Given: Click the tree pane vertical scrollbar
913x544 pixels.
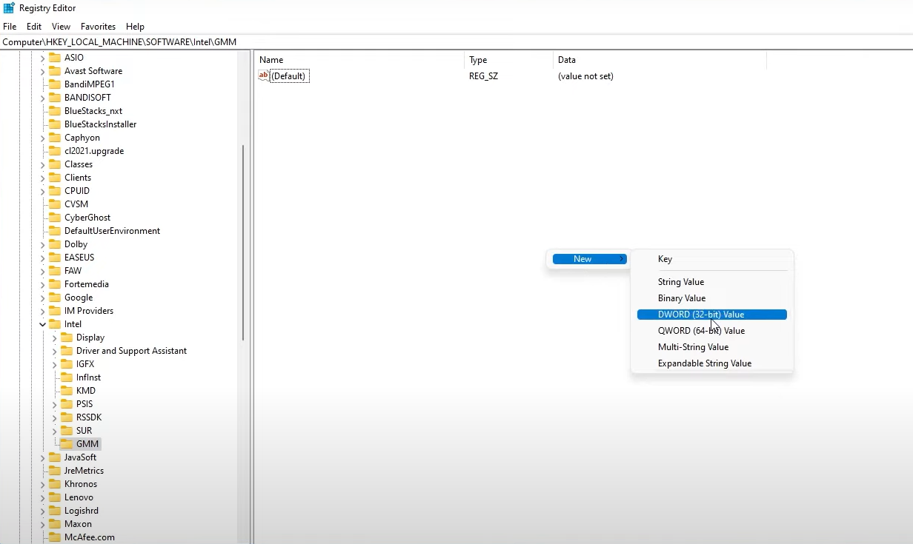Looking at the screenshot, I should click(243, 244).
